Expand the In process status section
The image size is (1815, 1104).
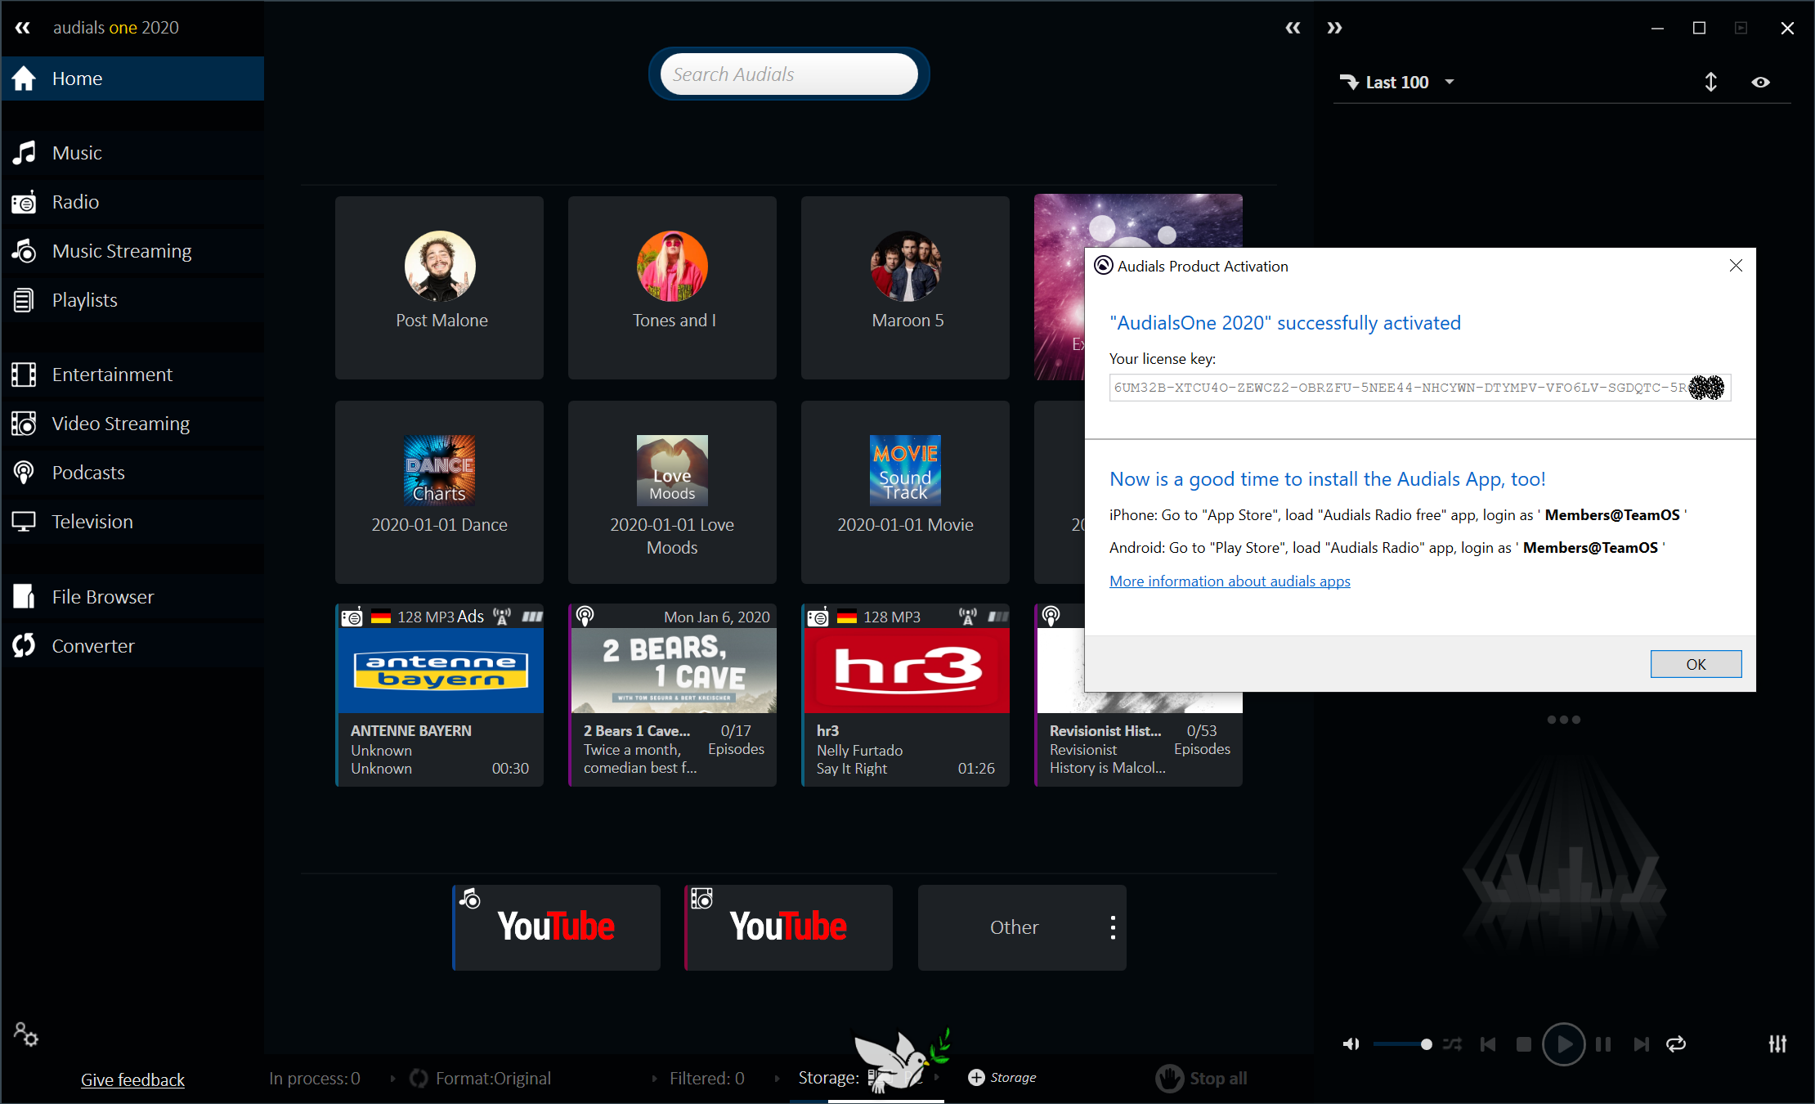click(315, 1079)
